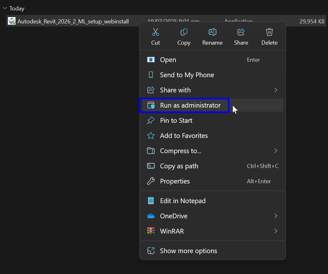Select Run as administrator

184,105
